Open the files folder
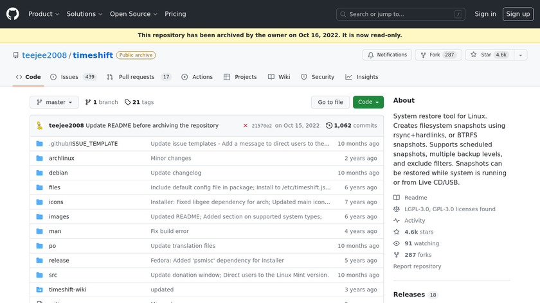The height and width of the screenshot is (303, 540). point(55,187)
